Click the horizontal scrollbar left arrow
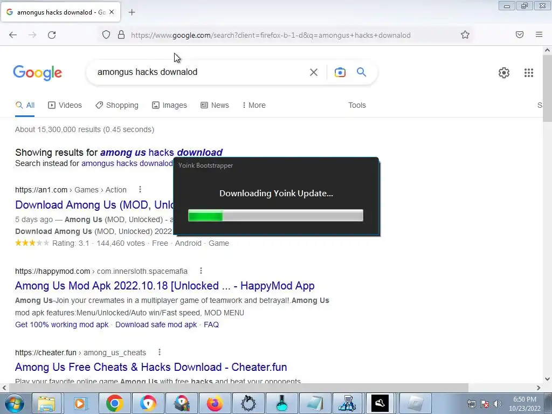Image resolution: width=552 pixels, height=414 pixels. 4,388
